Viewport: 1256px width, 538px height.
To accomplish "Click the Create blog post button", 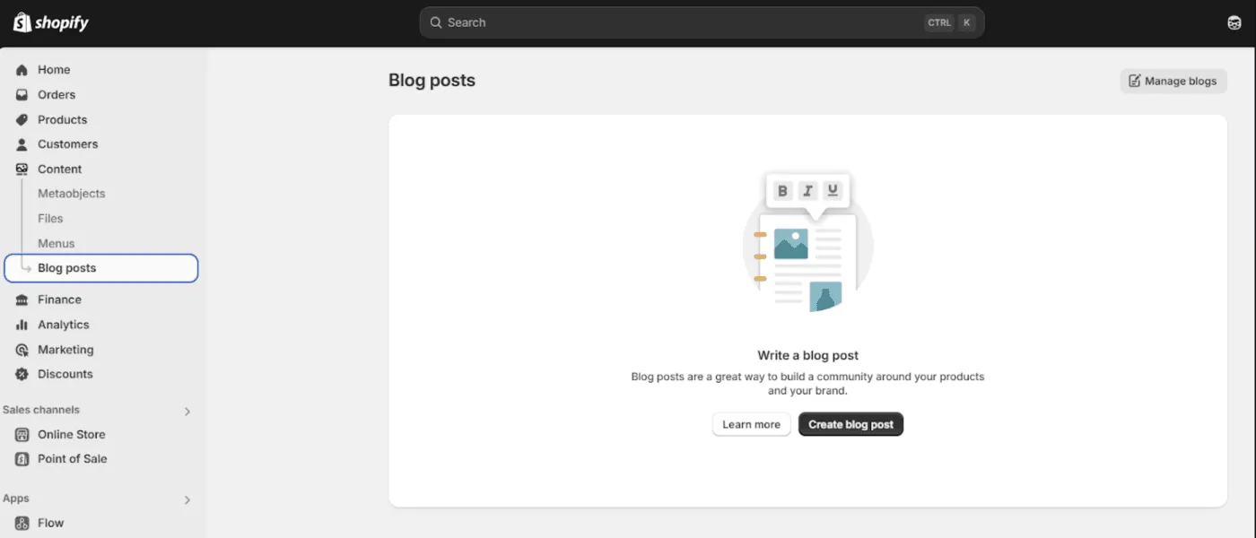I will [850, 423].
